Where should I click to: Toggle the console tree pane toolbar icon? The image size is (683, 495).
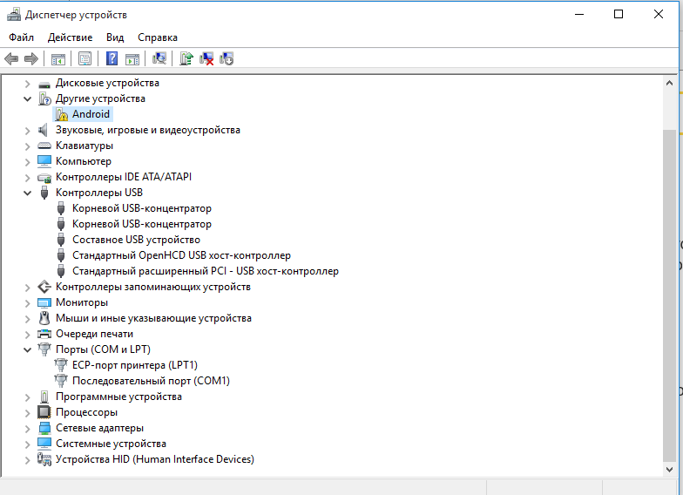point(58,58)
